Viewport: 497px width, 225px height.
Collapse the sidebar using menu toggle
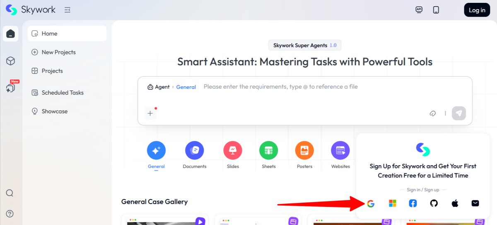click(68, 10)
